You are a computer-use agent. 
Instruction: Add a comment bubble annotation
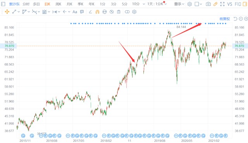[x=82, y=12]
